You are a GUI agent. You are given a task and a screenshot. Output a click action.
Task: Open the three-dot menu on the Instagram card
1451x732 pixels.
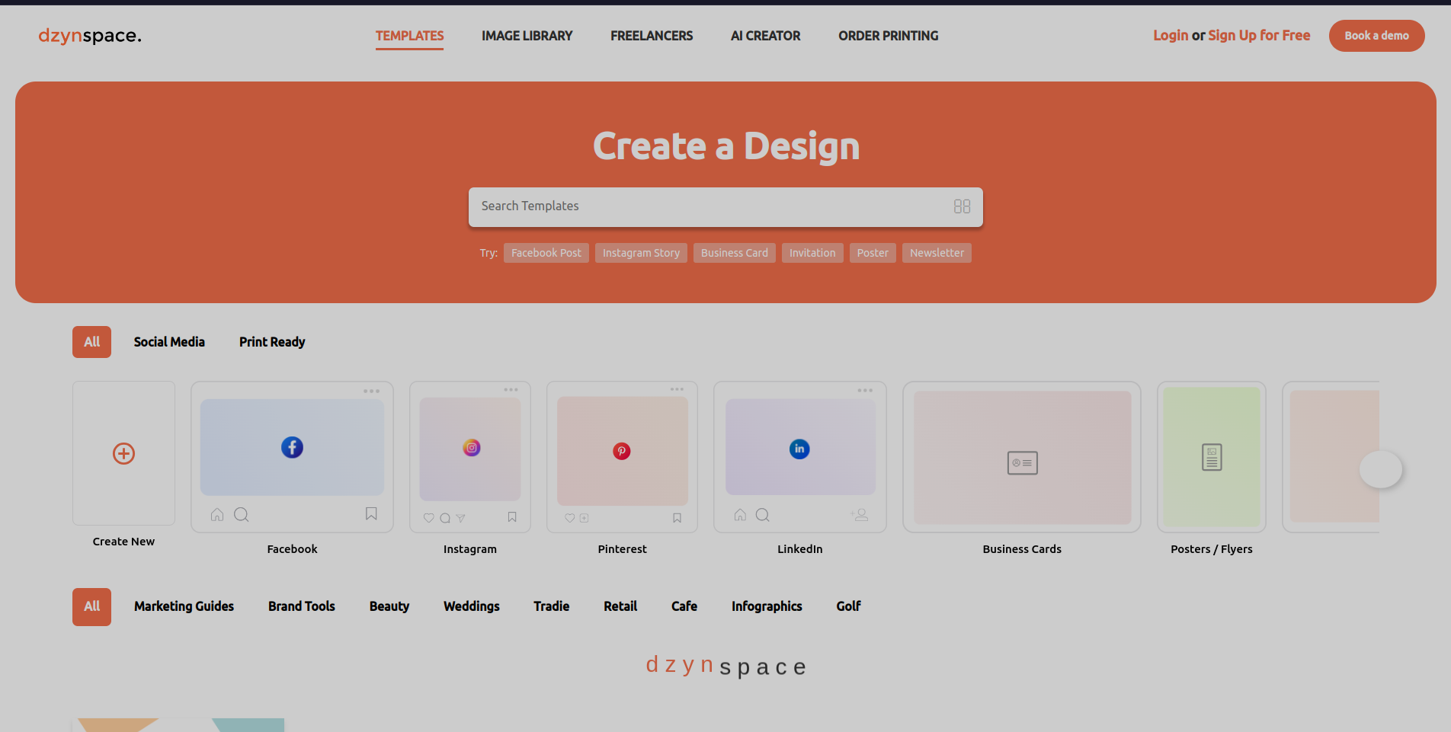click(x=511, y=388)
